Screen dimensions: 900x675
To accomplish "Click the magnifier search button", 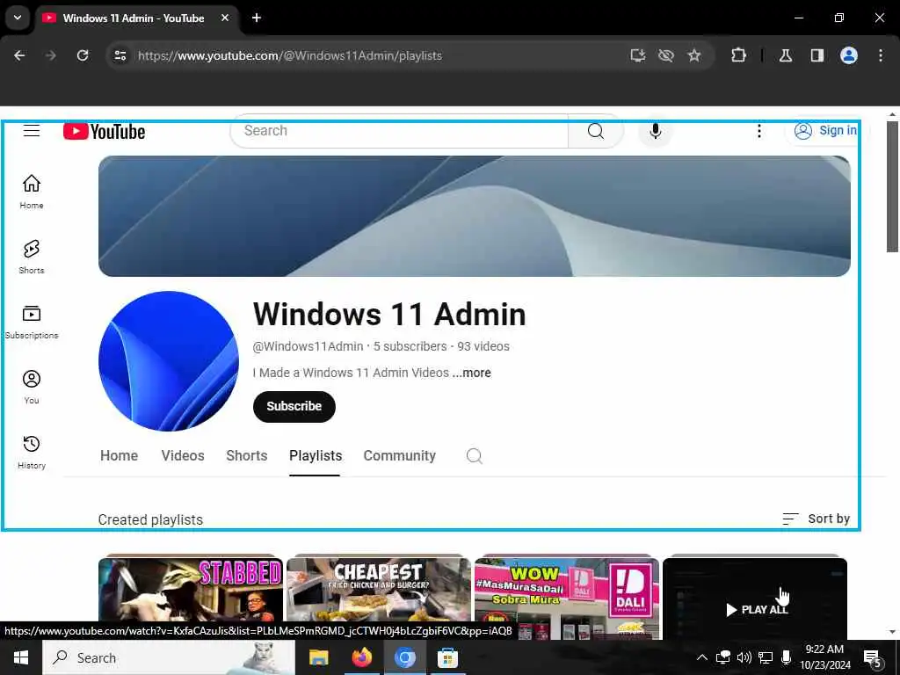I will (x=595, y=131).
